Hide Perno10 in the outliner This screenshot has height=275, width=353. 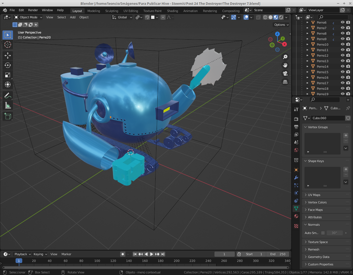342,45
